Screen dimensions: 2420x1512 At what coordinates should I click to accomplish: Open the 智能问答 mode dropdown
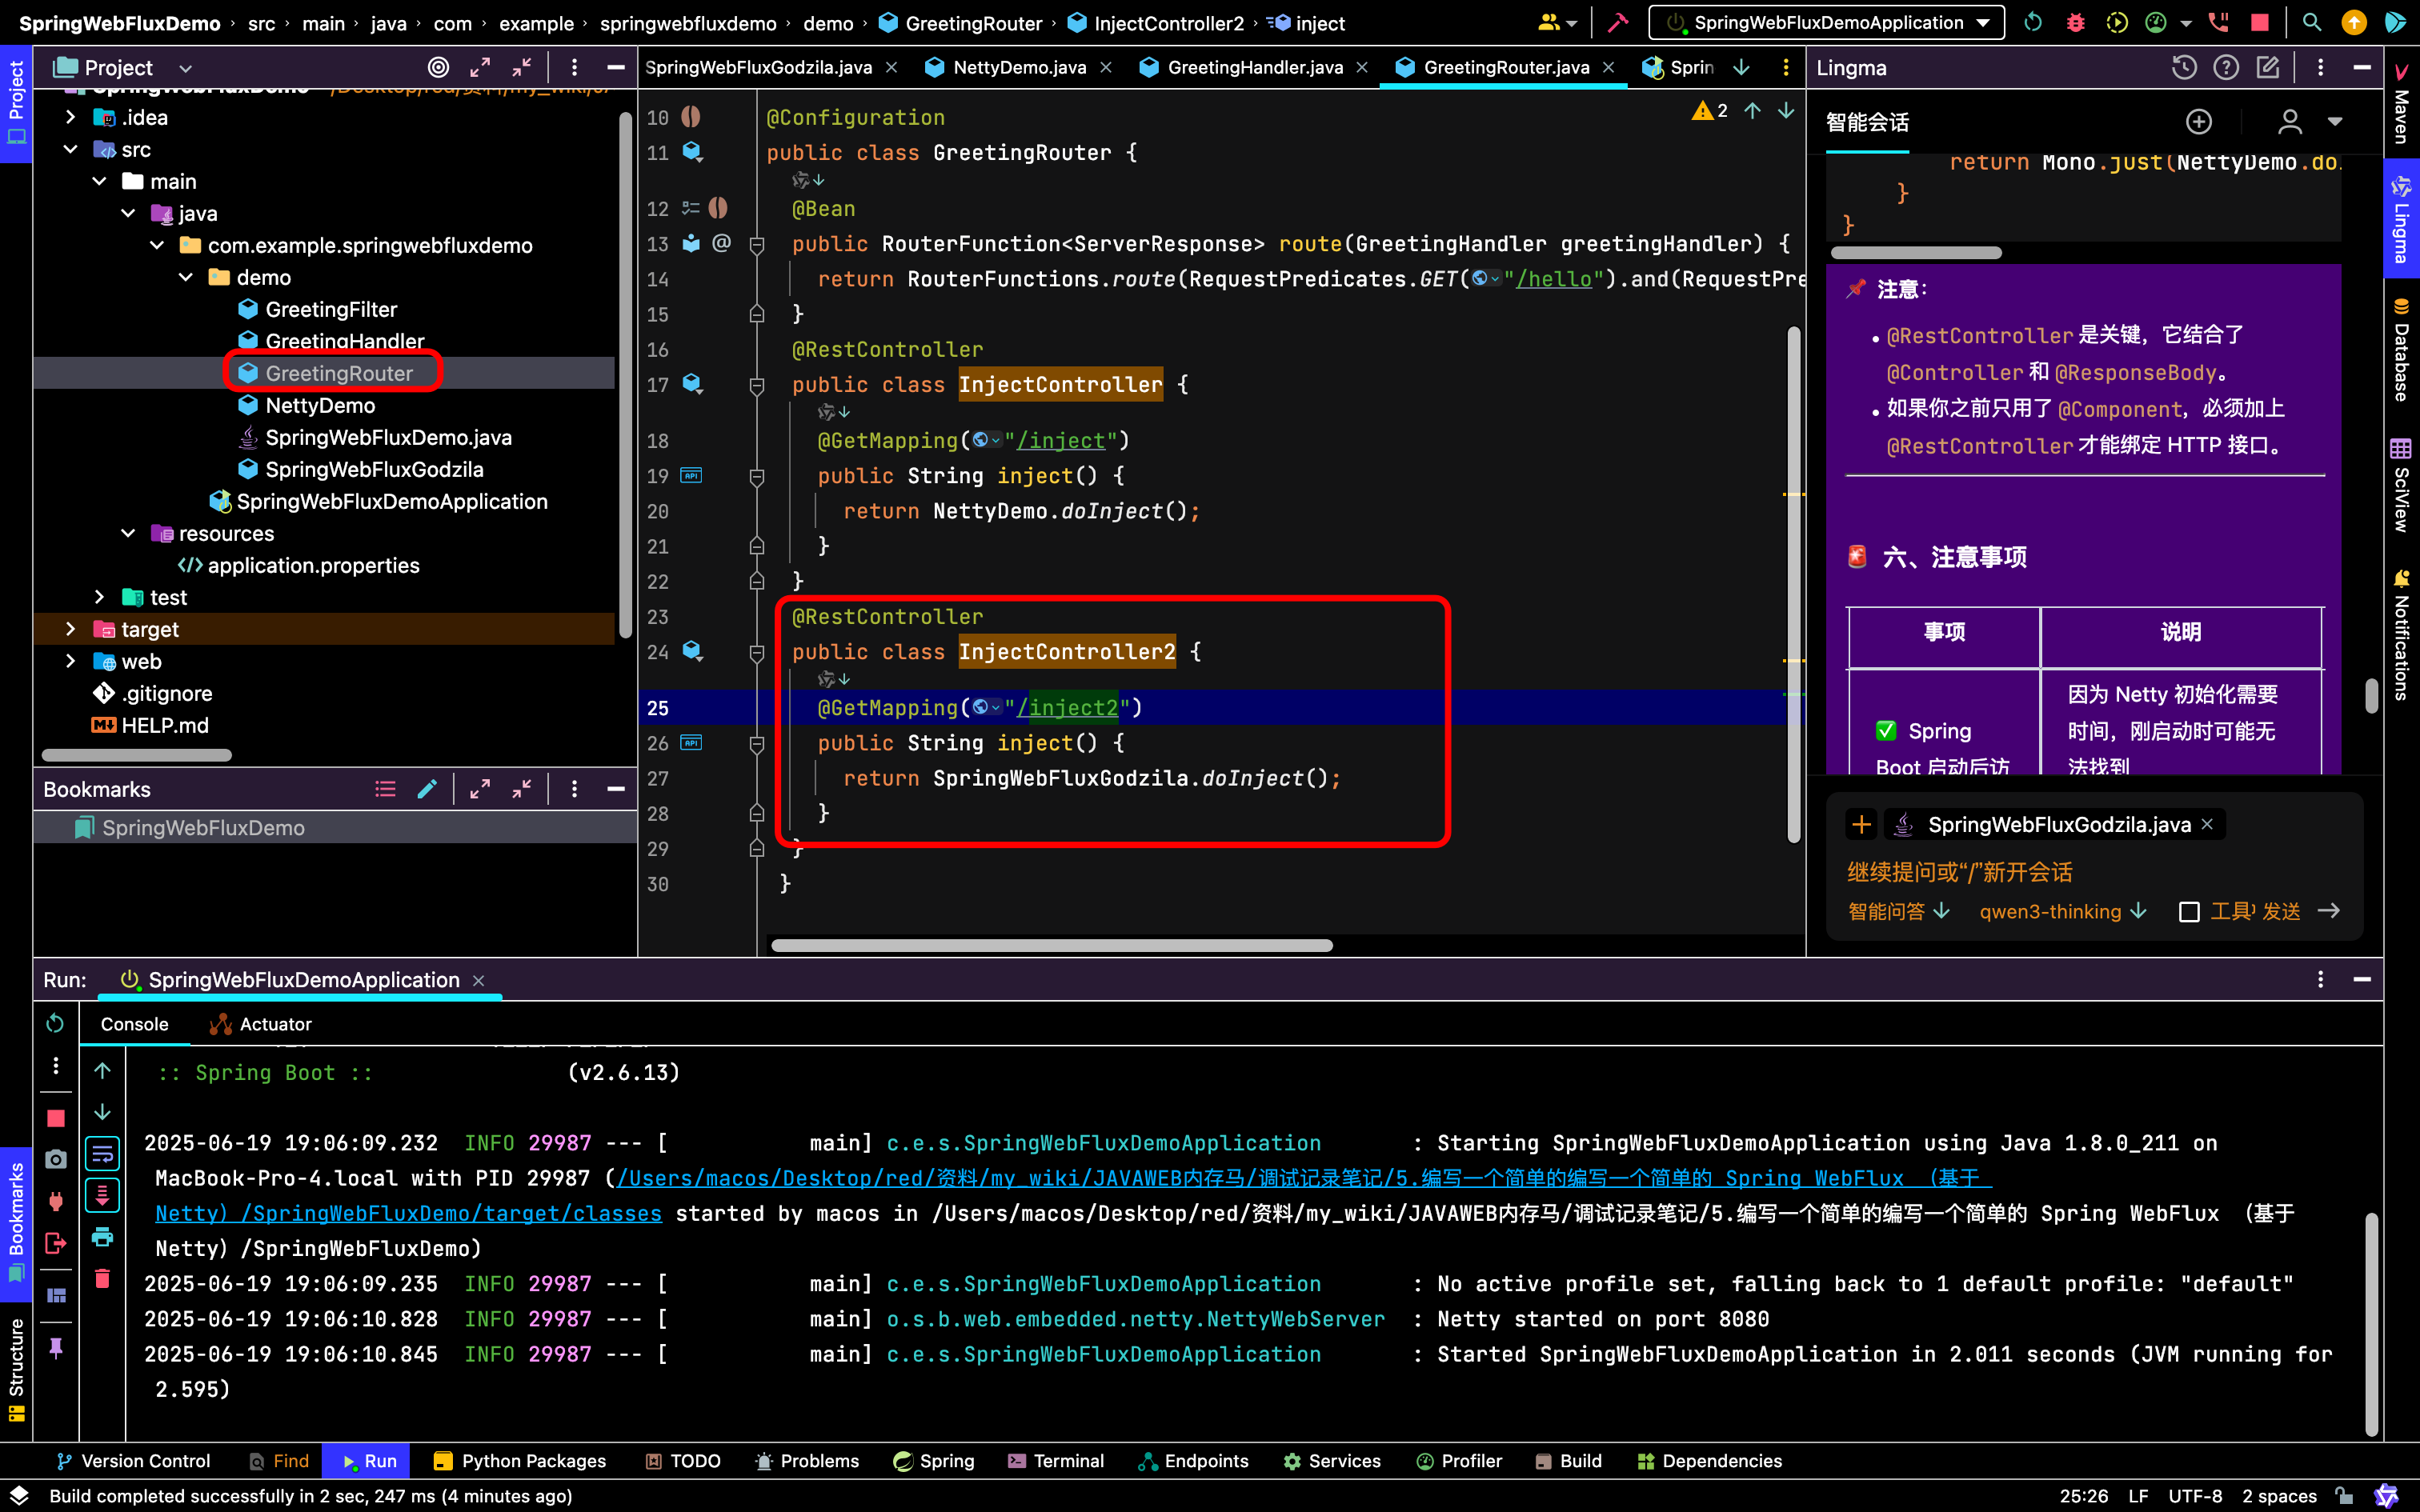pos(1898,911)
